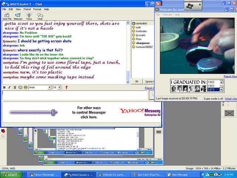Switch to Yahoo! Messenger taskbar button
Viewport: 237px width, 178px height.
coord(44,175)
